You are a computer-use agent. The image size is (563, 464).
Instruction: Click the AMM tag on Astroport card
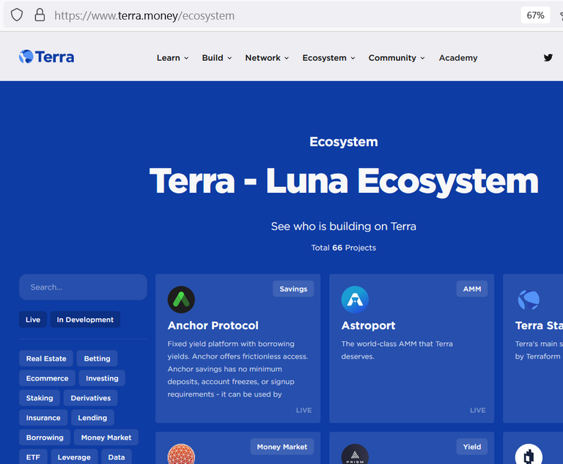472,289
